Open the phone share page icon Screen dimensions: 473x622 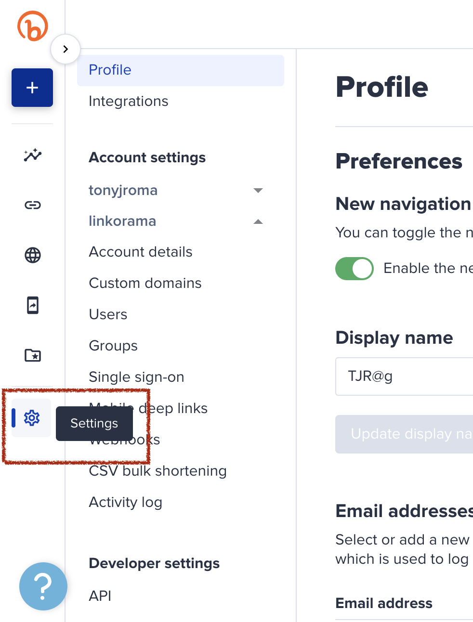pos(33,305)
